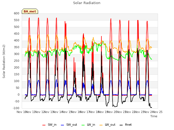The height and width of the screenshot is (130, 174).
Task: Click the 450 y-axis tick label
Action: (x=17, y=34)
